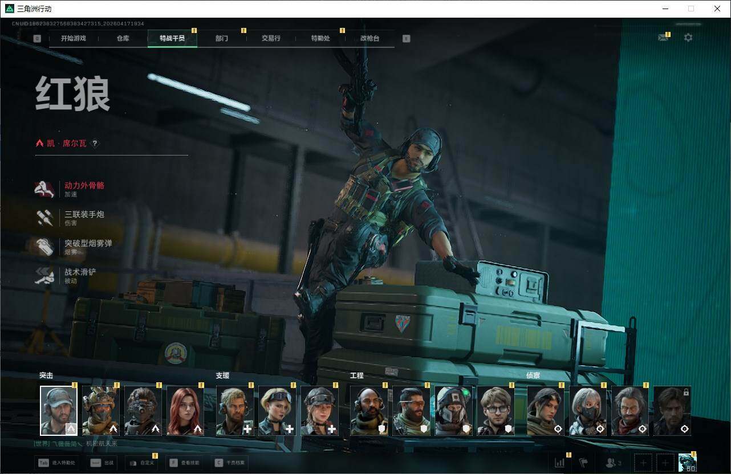Click the 突破型烟雾弹 skill name
This screenshot has width=731, height=474.
(x=88, y=243)
